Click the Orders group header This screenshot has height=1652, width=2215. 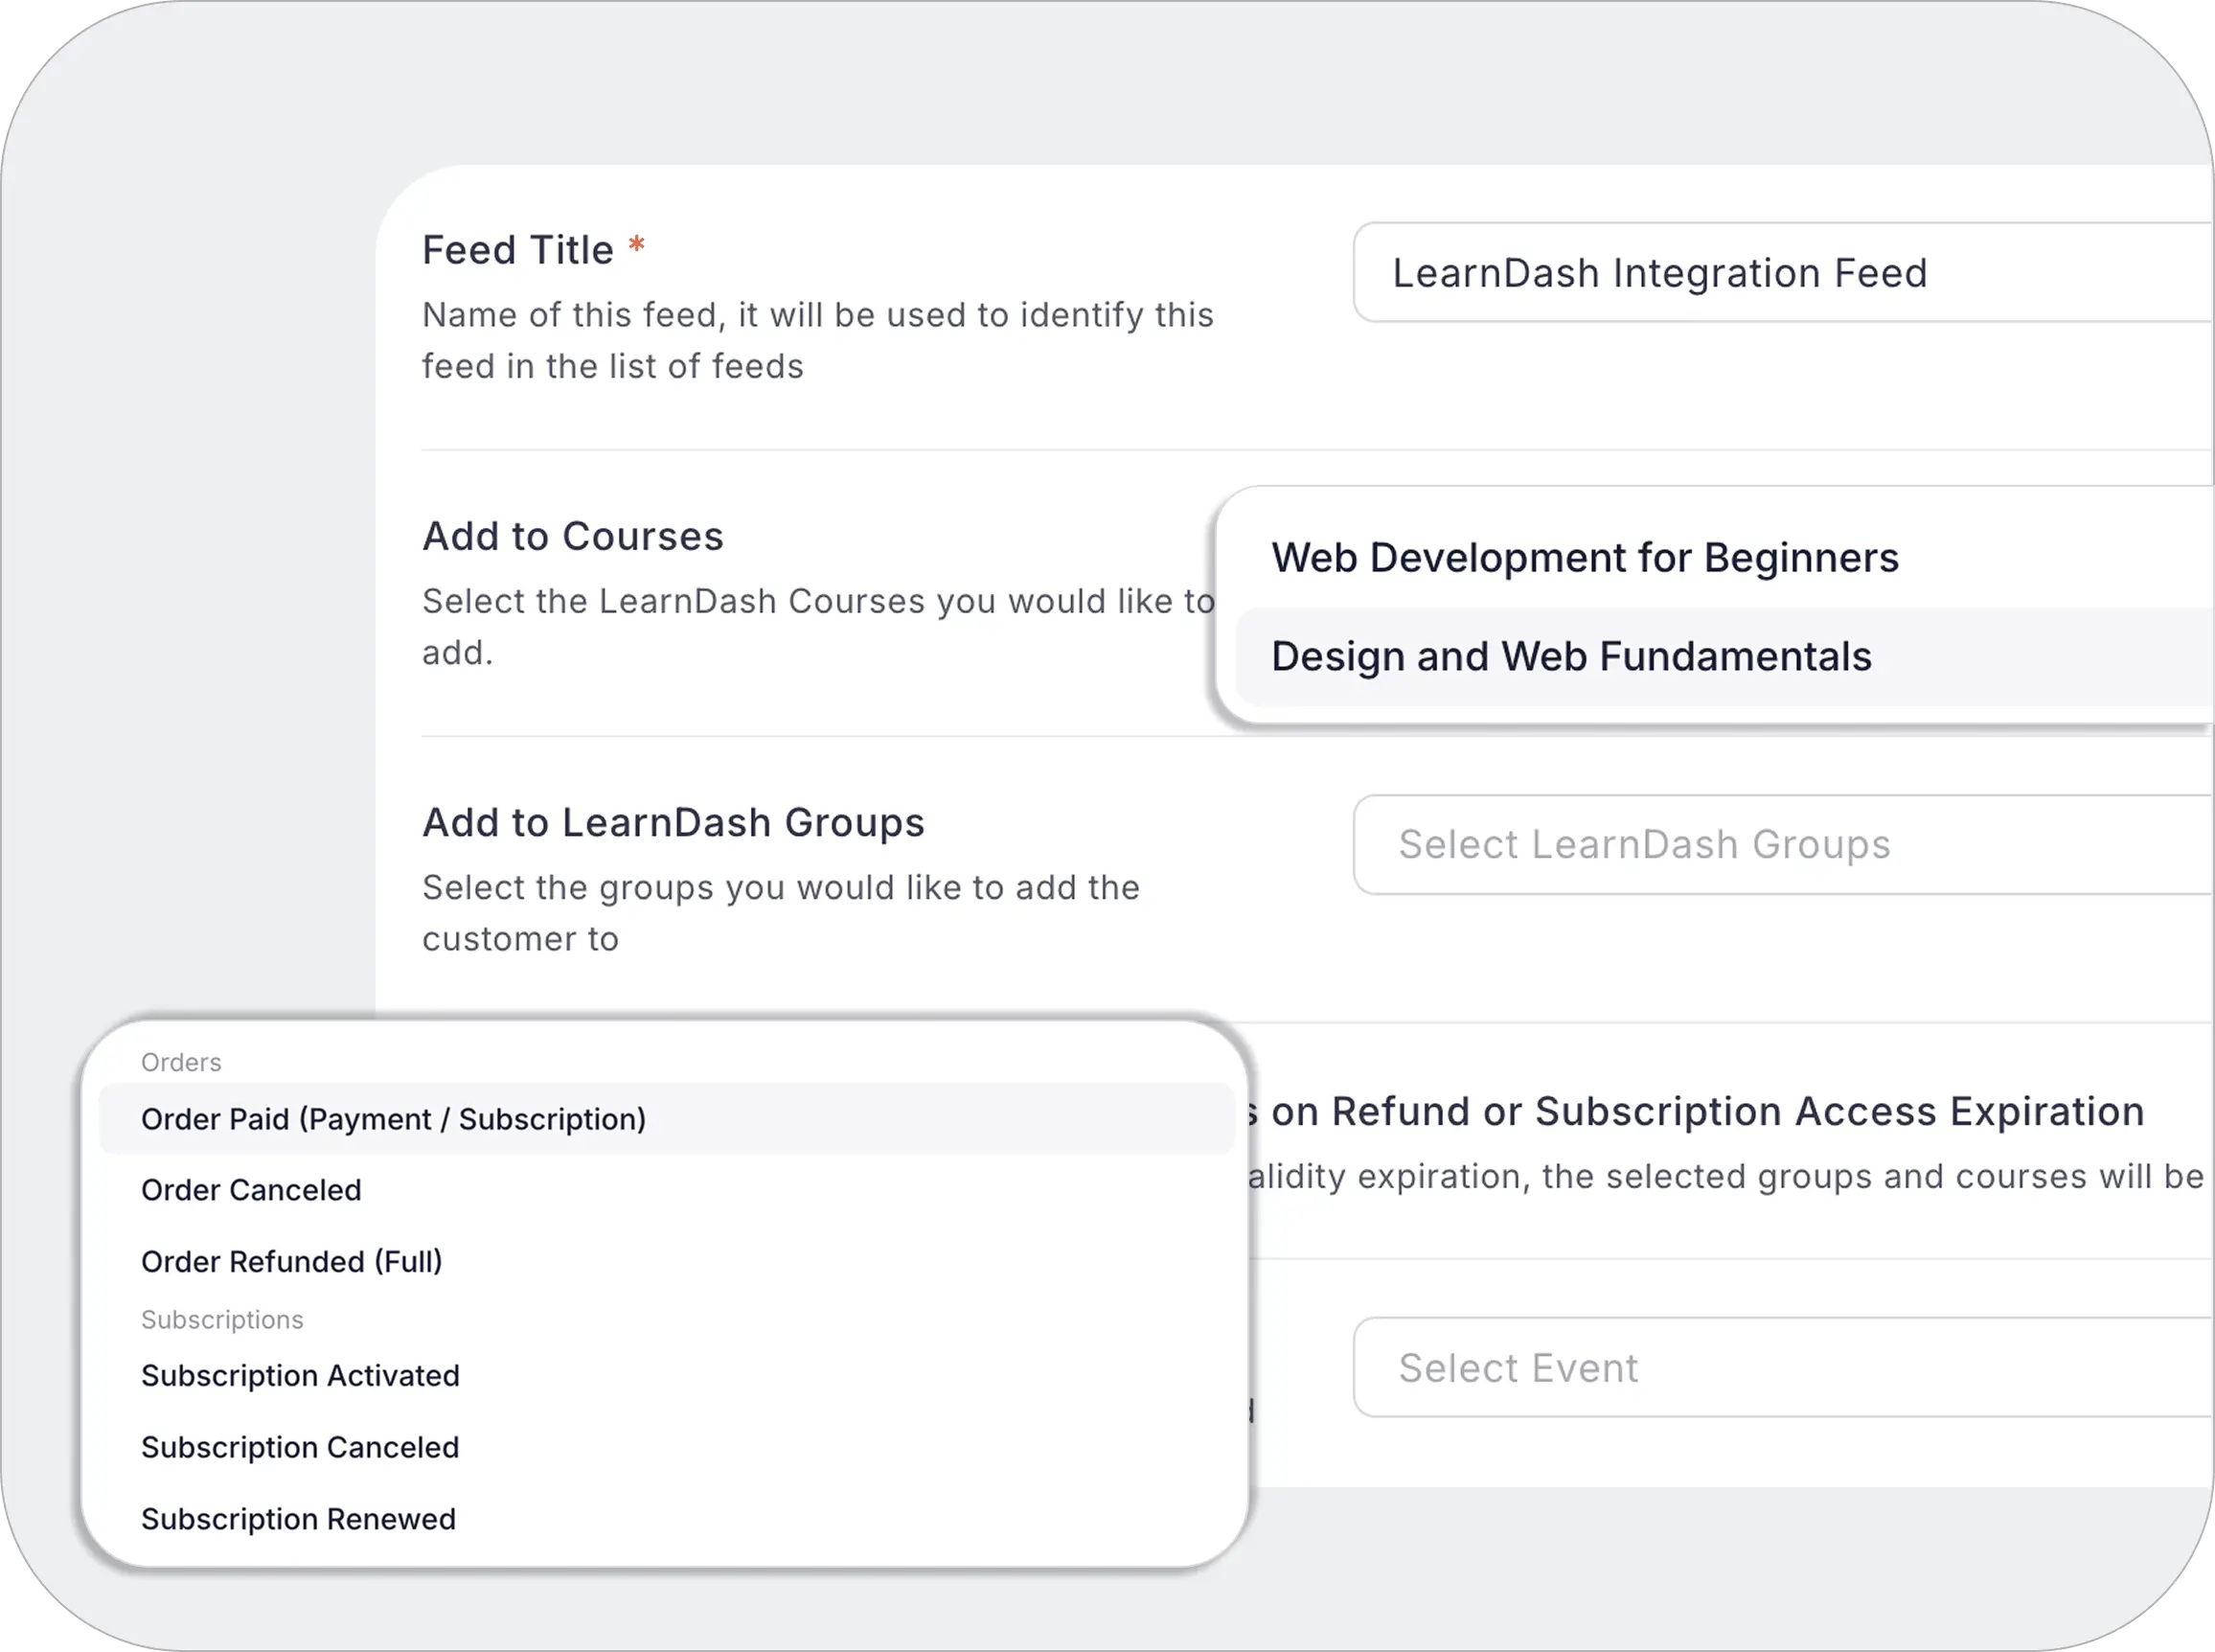click(181, 1062)
